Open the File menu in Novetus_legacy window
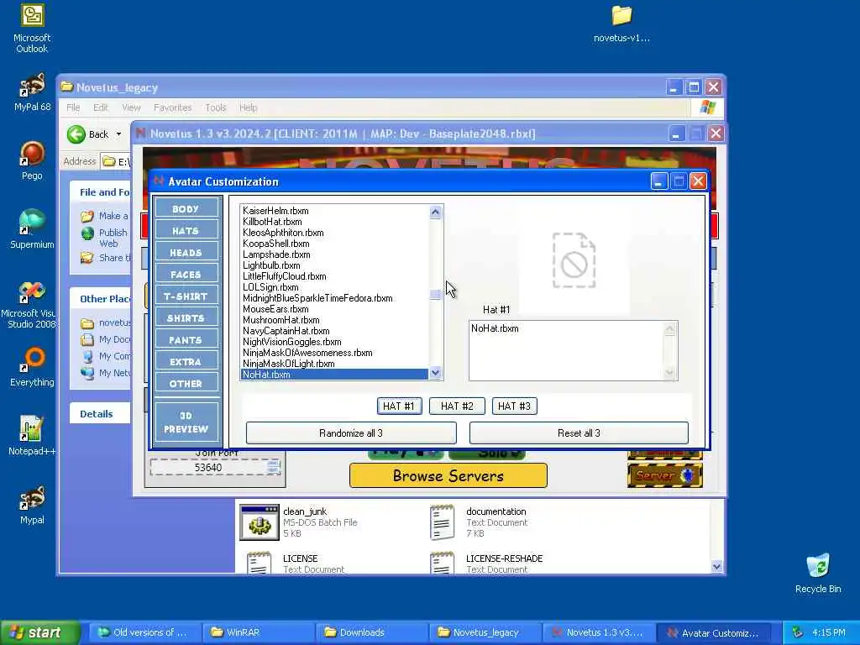Screen dimensions: 860x645 (73, 107)
